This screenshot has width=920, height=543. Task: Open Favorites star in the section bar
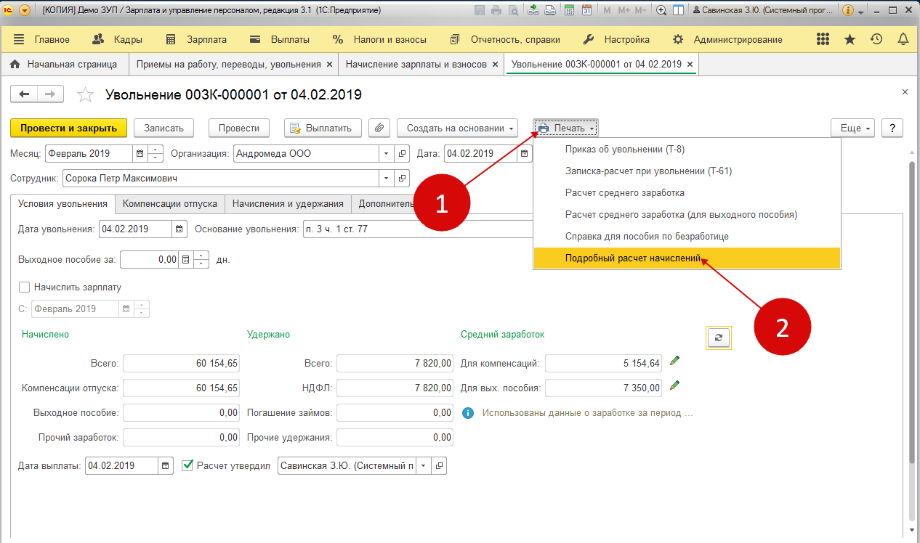point(850,39)
